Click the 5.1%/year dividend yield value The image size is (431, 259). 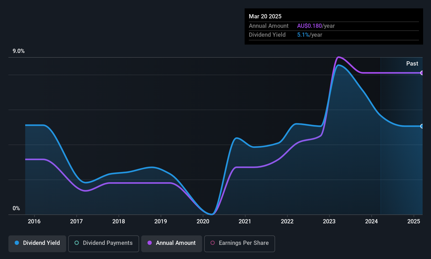pyautogui.click(x=309, y=35)
